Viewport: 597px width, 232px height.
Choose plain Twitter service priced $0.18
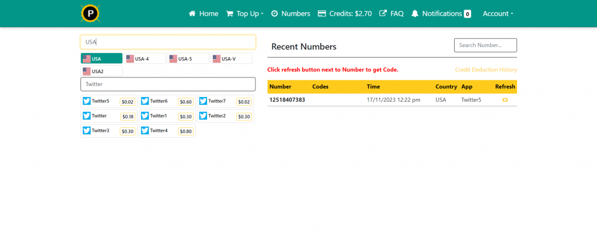109,116
